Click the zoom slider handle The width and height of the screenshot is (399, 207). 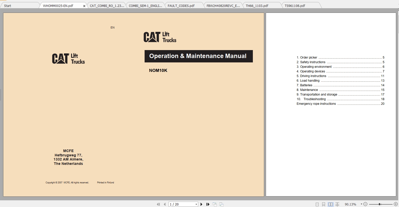[x=380, y=204]
